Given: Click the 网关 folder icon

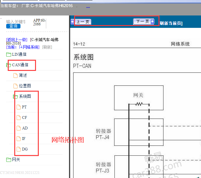Looking at the screenshot, I should [x=9, y=159].
